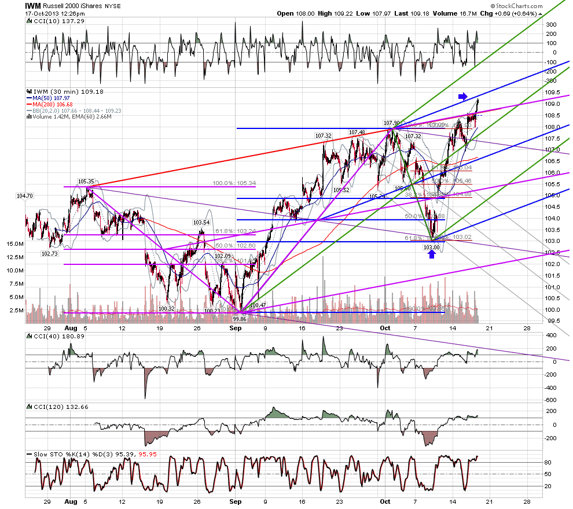Image resolution: width=573 pixels, height=509 pixels.
Task: Click the blue right-pointing arrow near 109.5
Action: coord(462,97)
